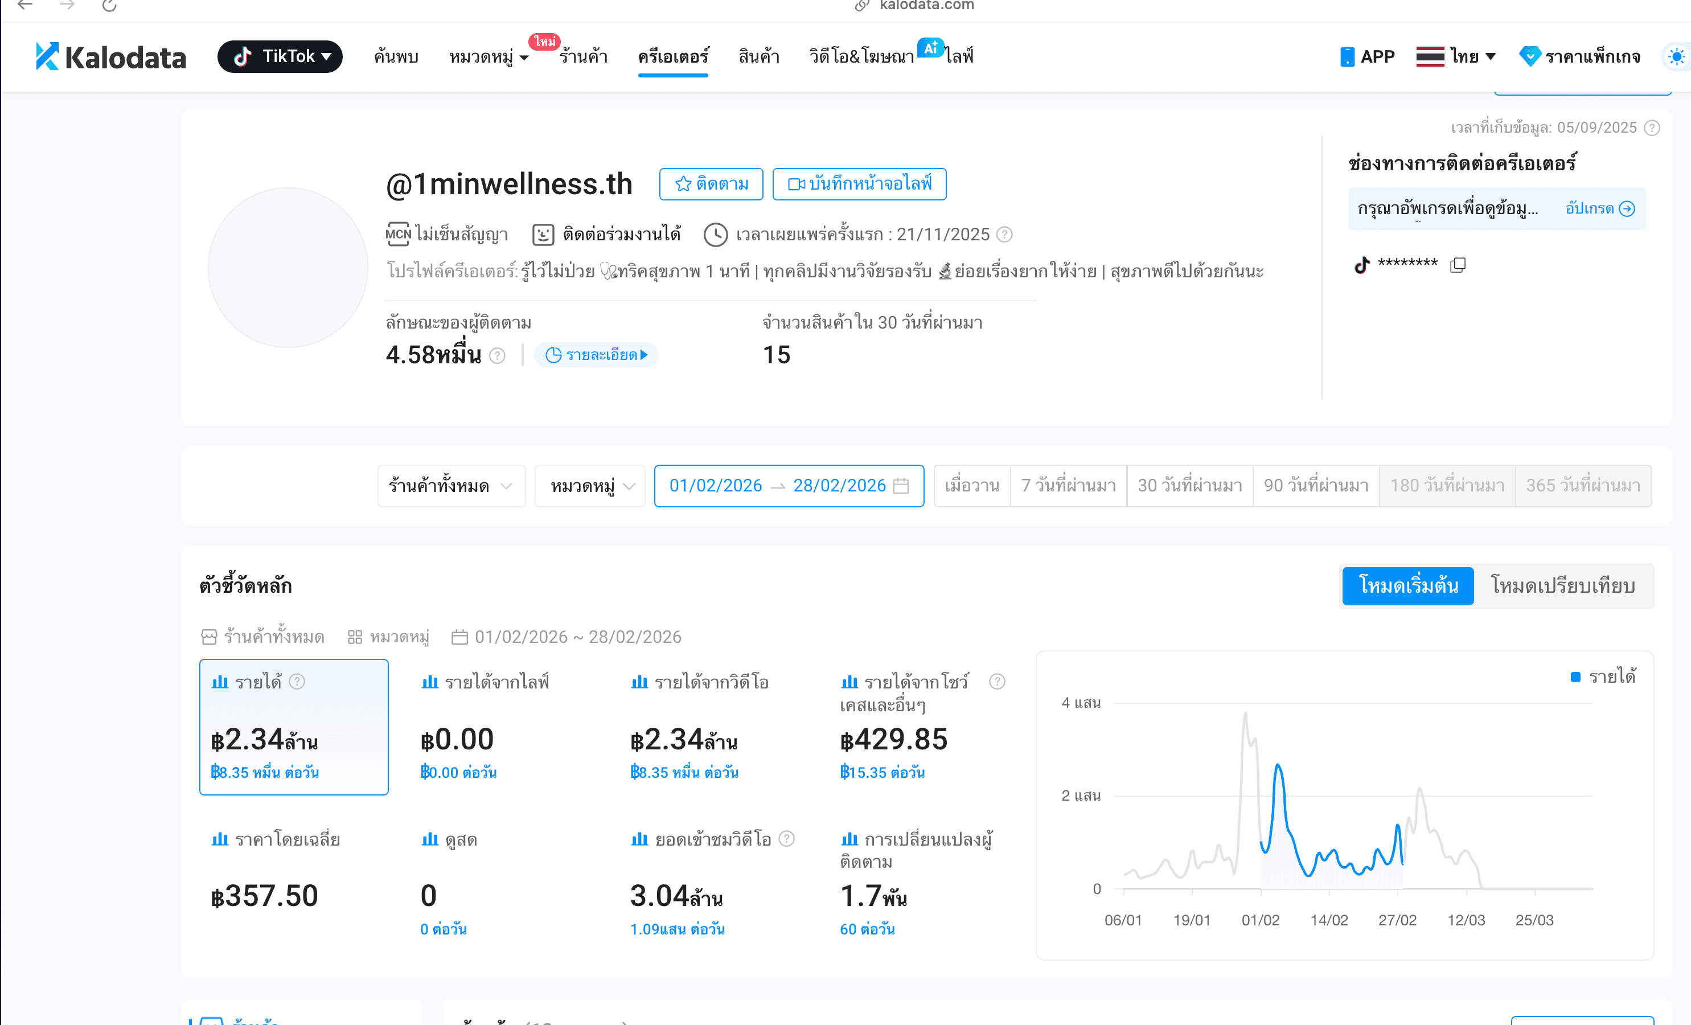
Task: Click bar chart icon on ราคาโดยเฉลี่ย
Action: [x=220, y=839]
